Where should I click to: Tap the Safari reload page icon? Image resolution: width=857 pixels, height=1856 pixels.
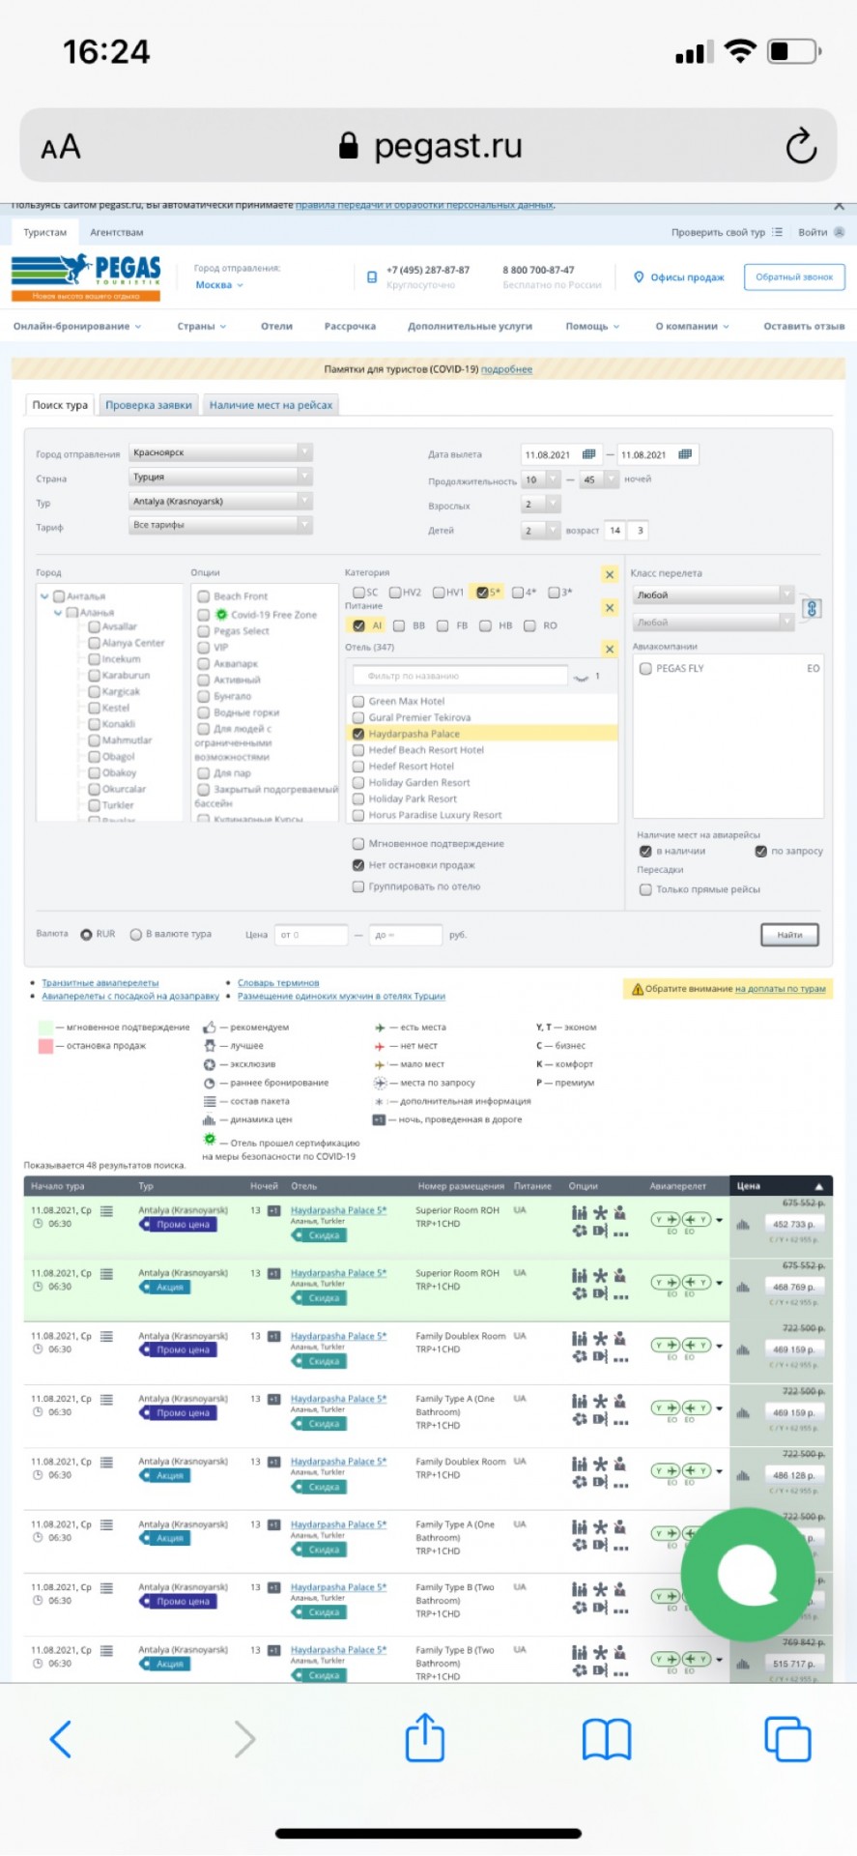coord(801,147)
